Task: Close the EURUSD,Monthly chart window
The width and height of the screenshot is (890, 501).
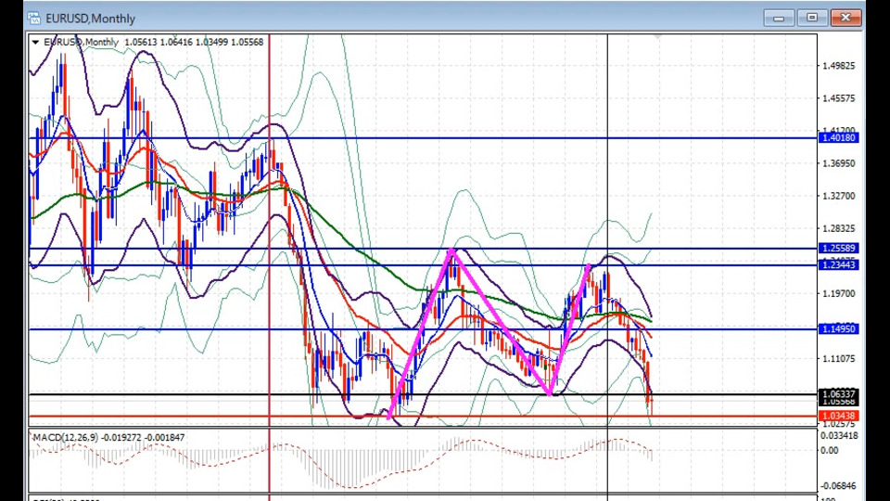Action: (x=845, y=19)
